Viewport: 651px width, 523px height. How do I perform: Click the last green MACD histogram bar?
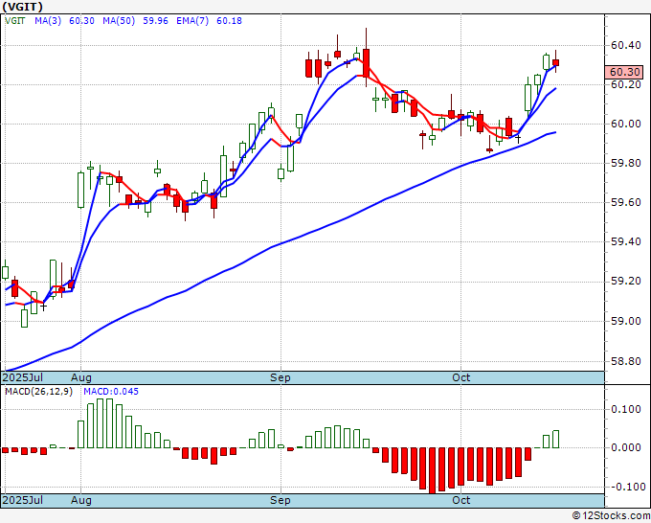pos(555,439)
